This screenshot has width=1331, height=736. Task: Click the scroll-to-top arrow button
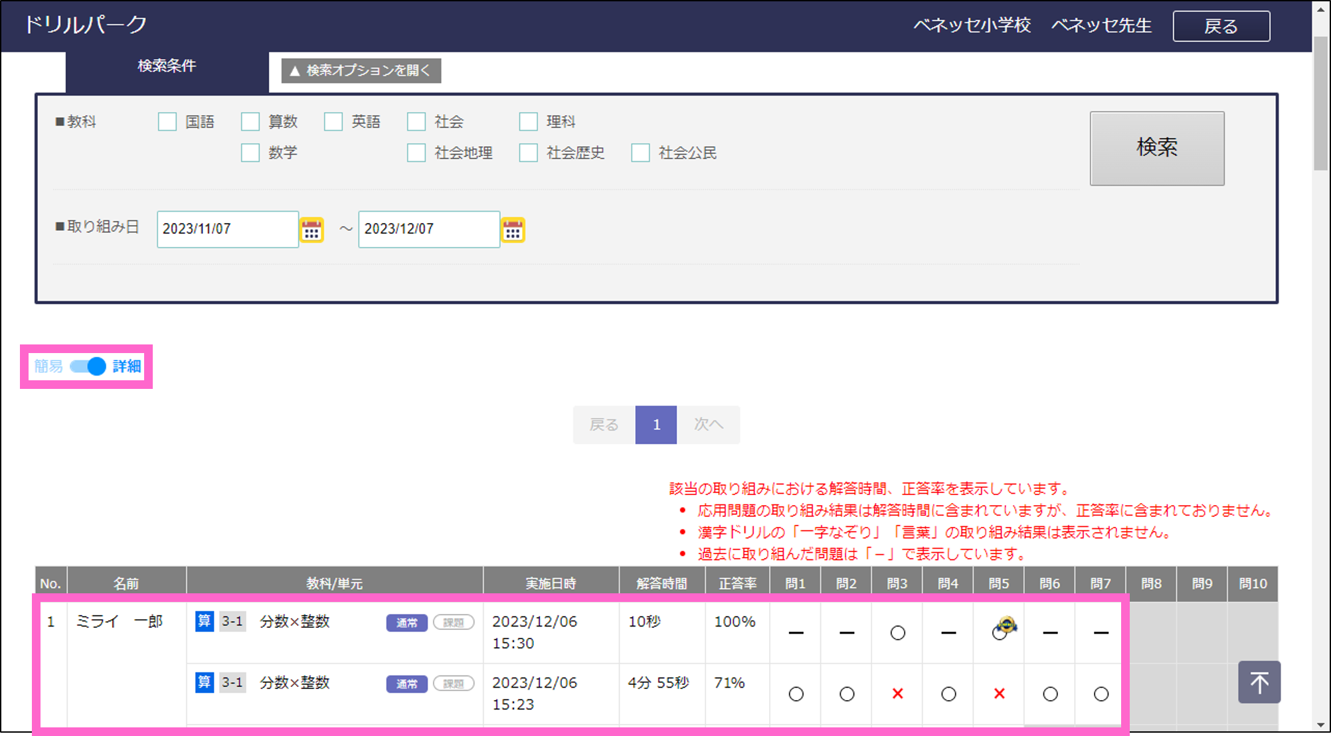point(1259,682)
